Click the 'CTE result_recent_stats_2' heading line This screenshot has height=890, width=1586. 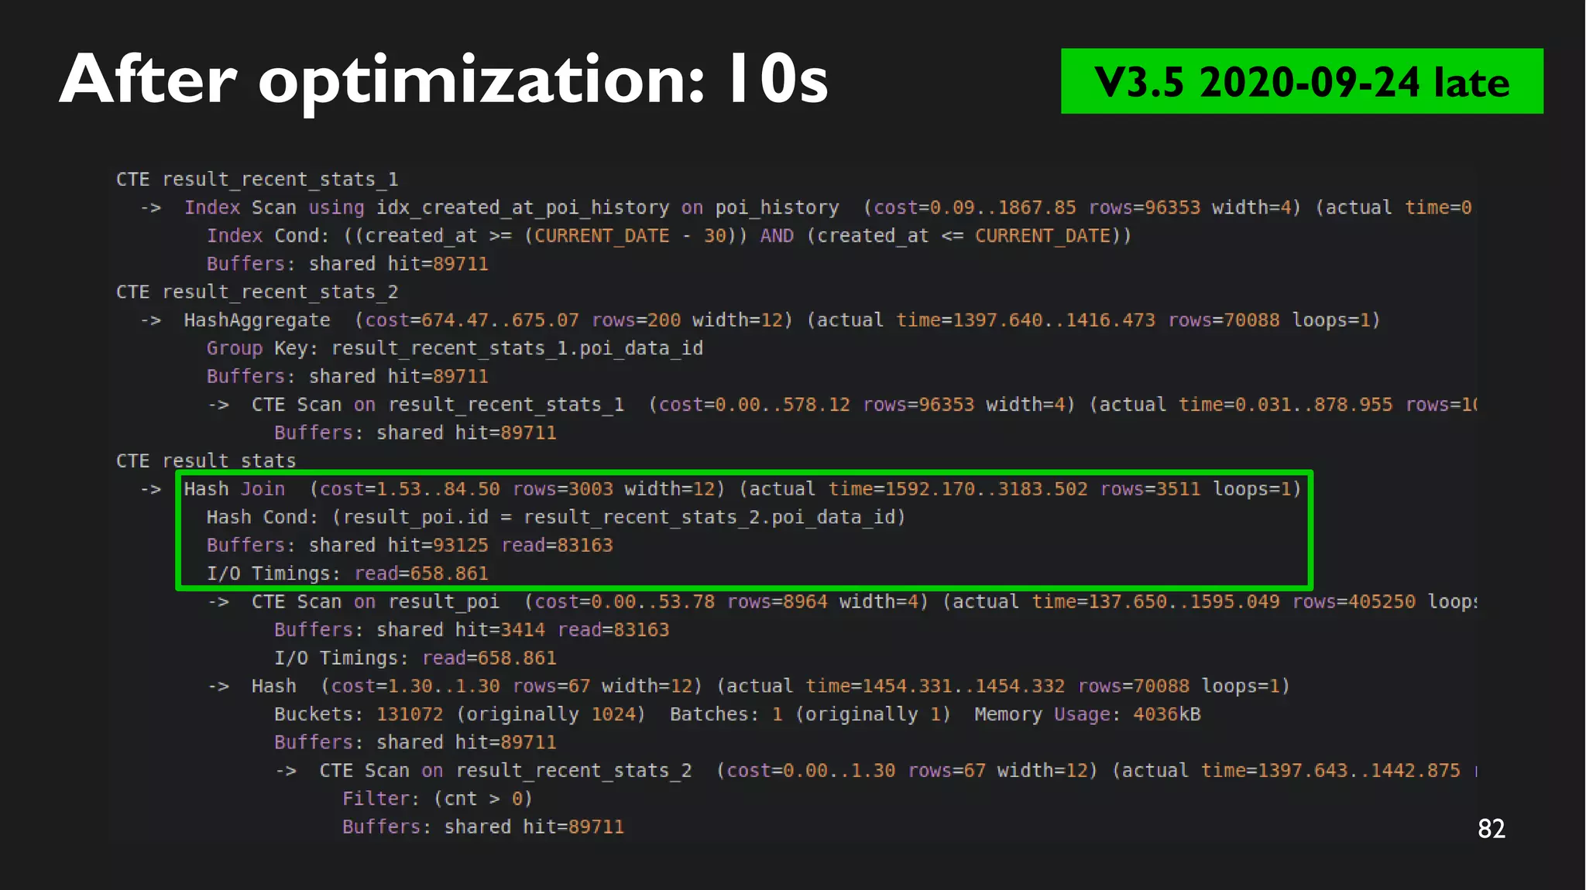pos(257,293)
